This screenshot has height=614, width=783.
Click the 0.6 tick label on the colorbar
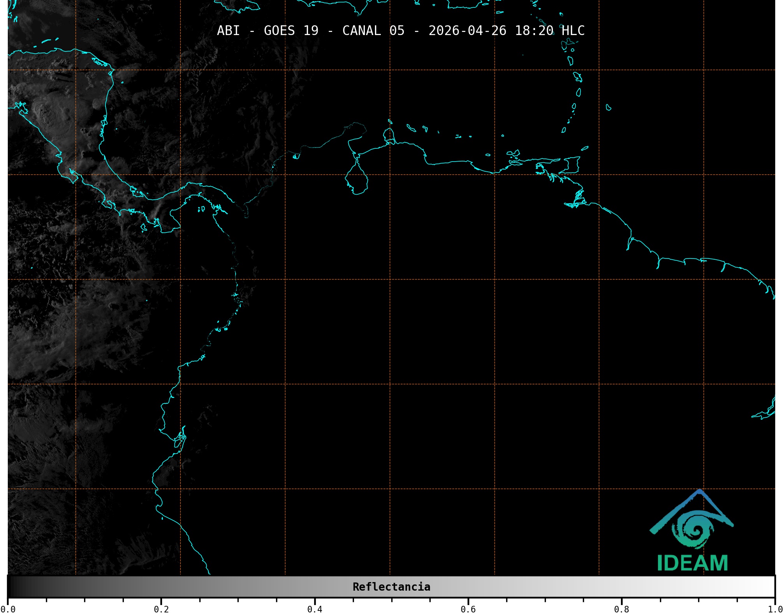click(x=468, y=609)
